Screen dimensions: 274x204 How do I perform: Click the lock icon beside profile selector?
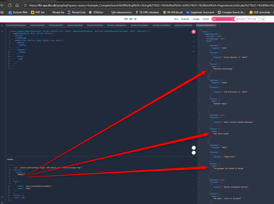(263, 19)
